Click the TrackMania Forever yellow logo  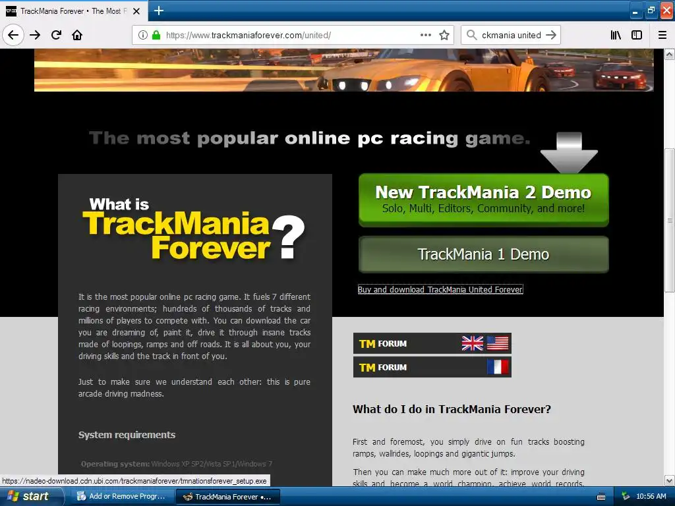pyautogui.click(x=177, y=235)
